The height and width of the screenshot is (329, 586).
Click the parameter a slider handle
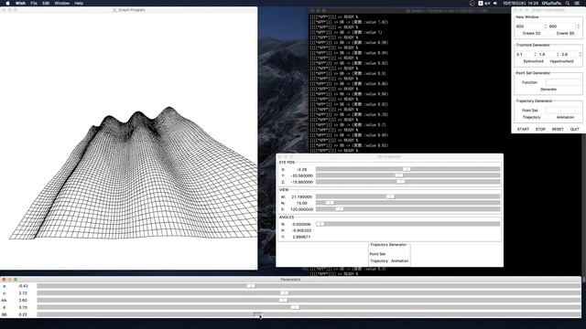coord(251,286)
